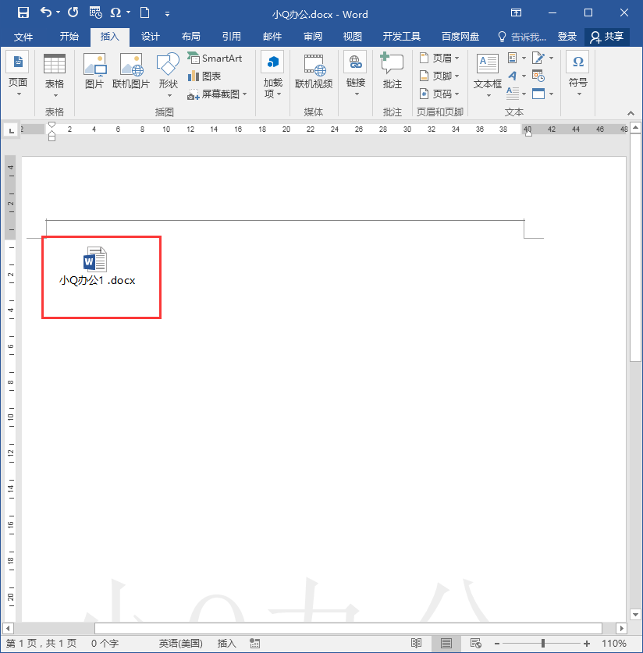Open the Omega symbol dropdown in the title bar

[128, 12]
